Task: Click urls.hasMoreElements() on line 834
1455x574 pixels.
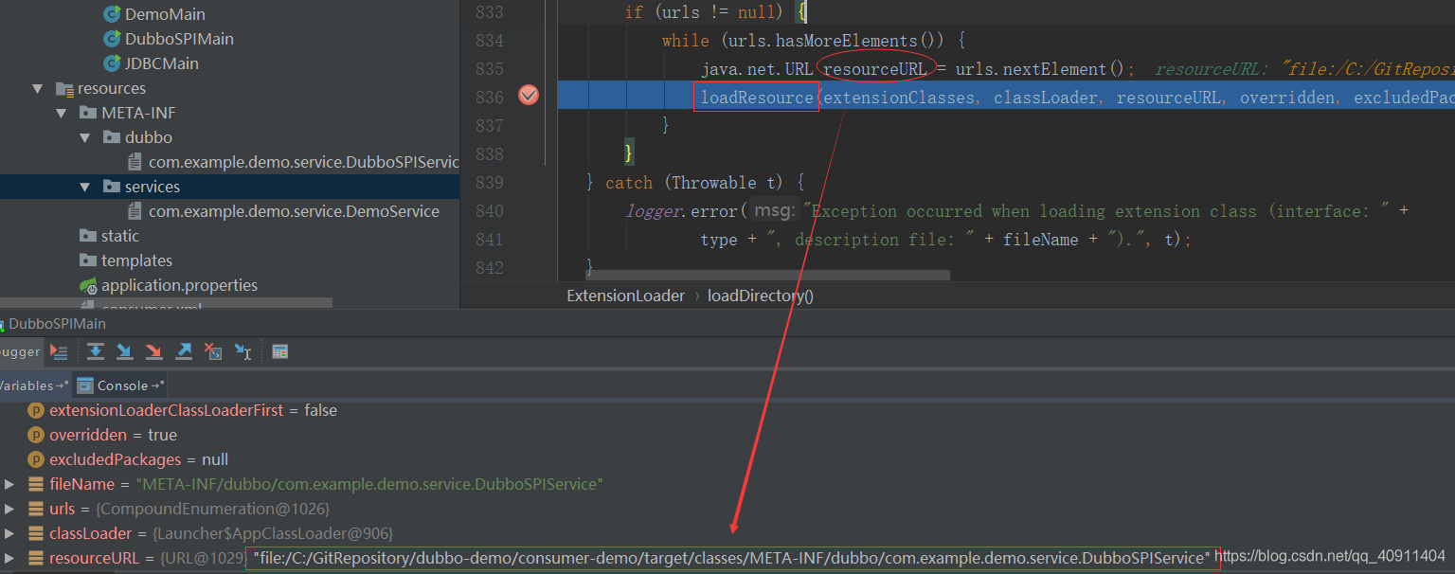Action: tap(835, 41)
